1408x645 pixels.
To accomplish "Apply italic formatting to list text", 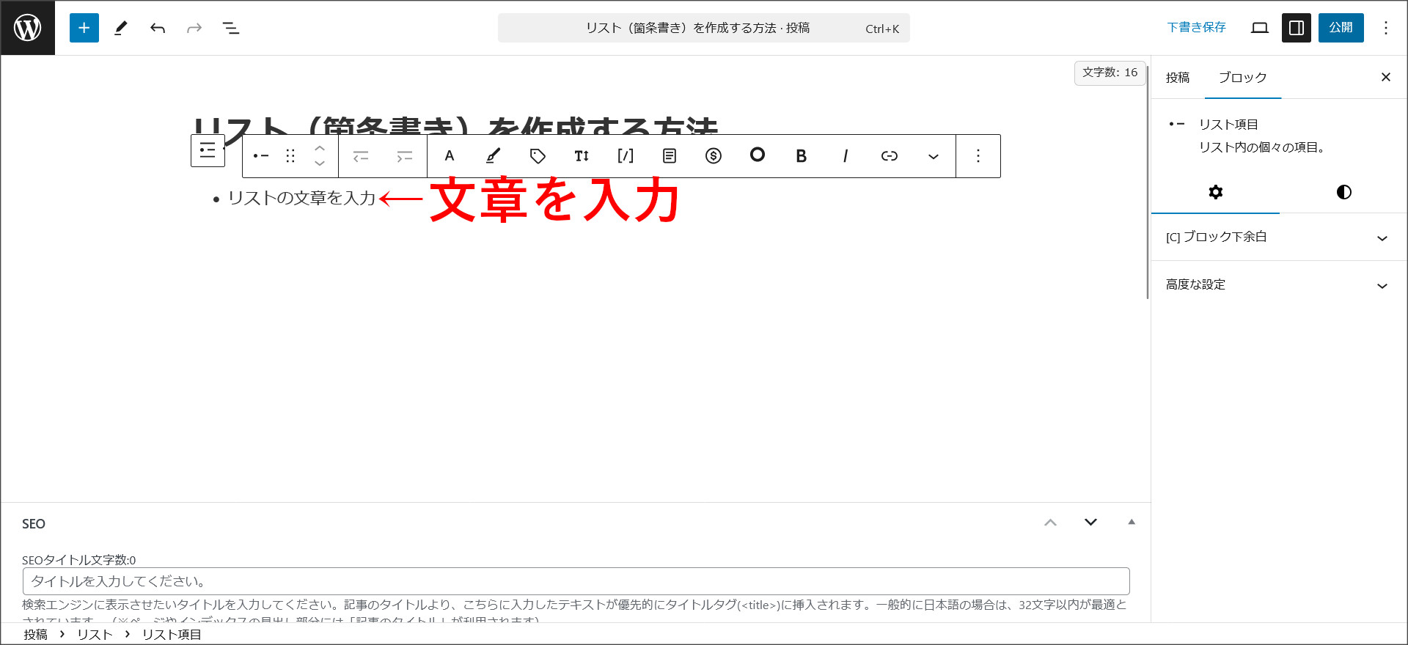I will click(845, 155).
